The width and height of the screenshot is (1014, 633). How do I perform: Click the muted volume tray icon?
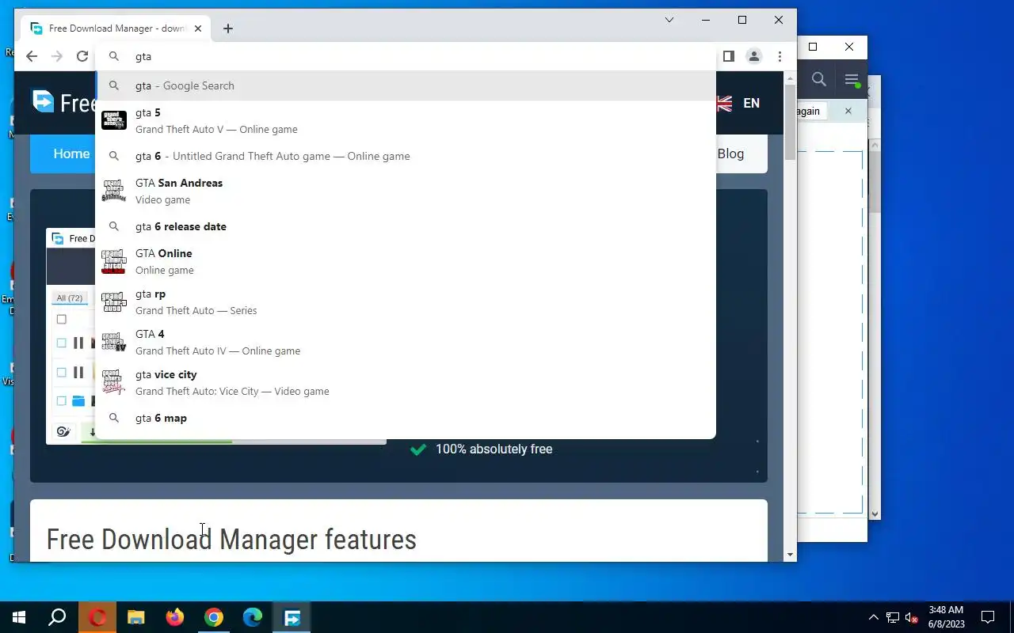(x=912, y=617)
